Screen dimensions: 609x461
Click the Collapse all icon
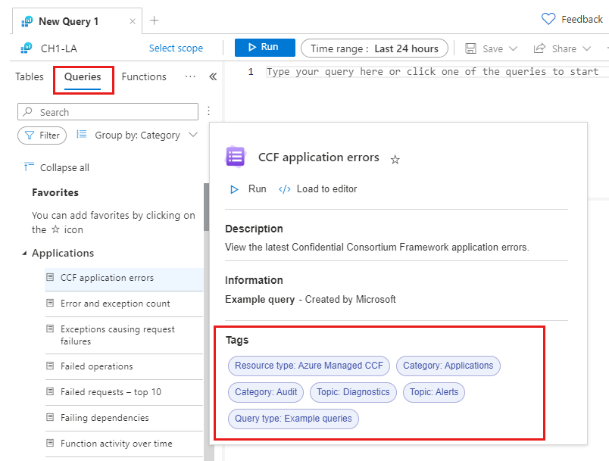(30, 167)
